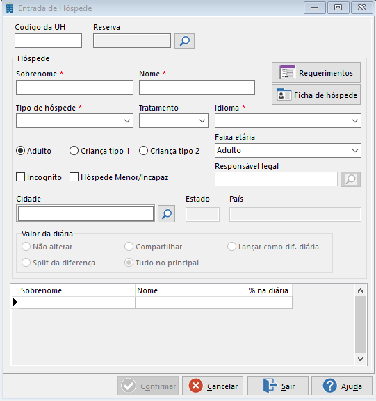
Task: Click the first row % na diária cell
Action: coord(270,302)
